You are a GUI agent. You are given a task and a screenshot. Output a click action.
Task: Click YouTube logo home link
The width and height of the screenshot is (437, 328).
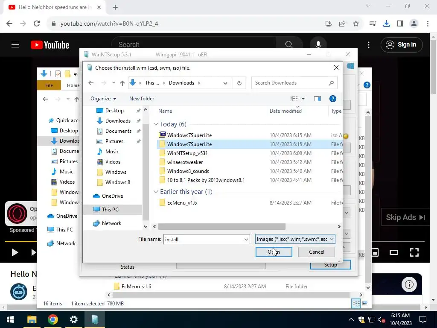coord(50,45)
